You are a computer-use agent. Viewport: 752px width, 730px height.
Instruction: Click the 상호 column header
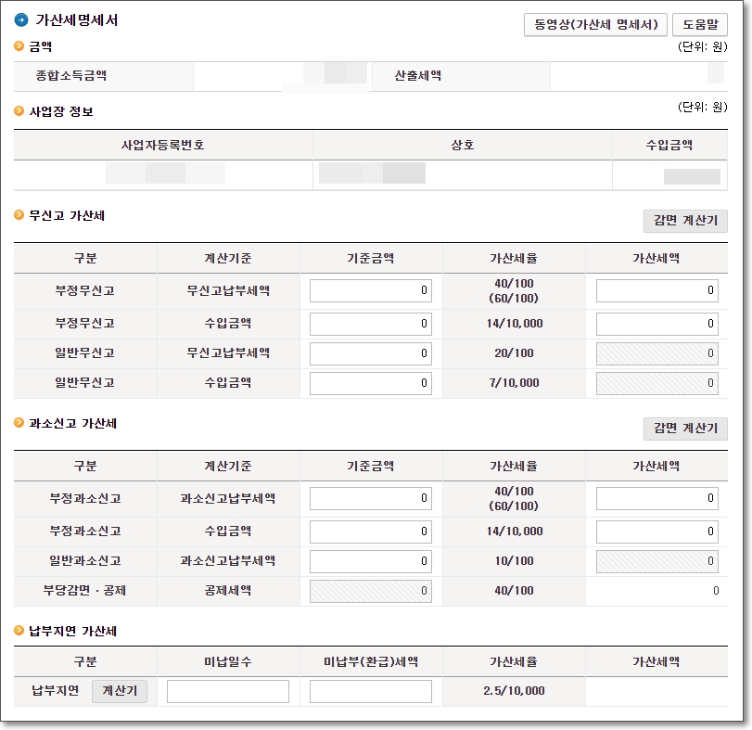click(x=463, y=145)
